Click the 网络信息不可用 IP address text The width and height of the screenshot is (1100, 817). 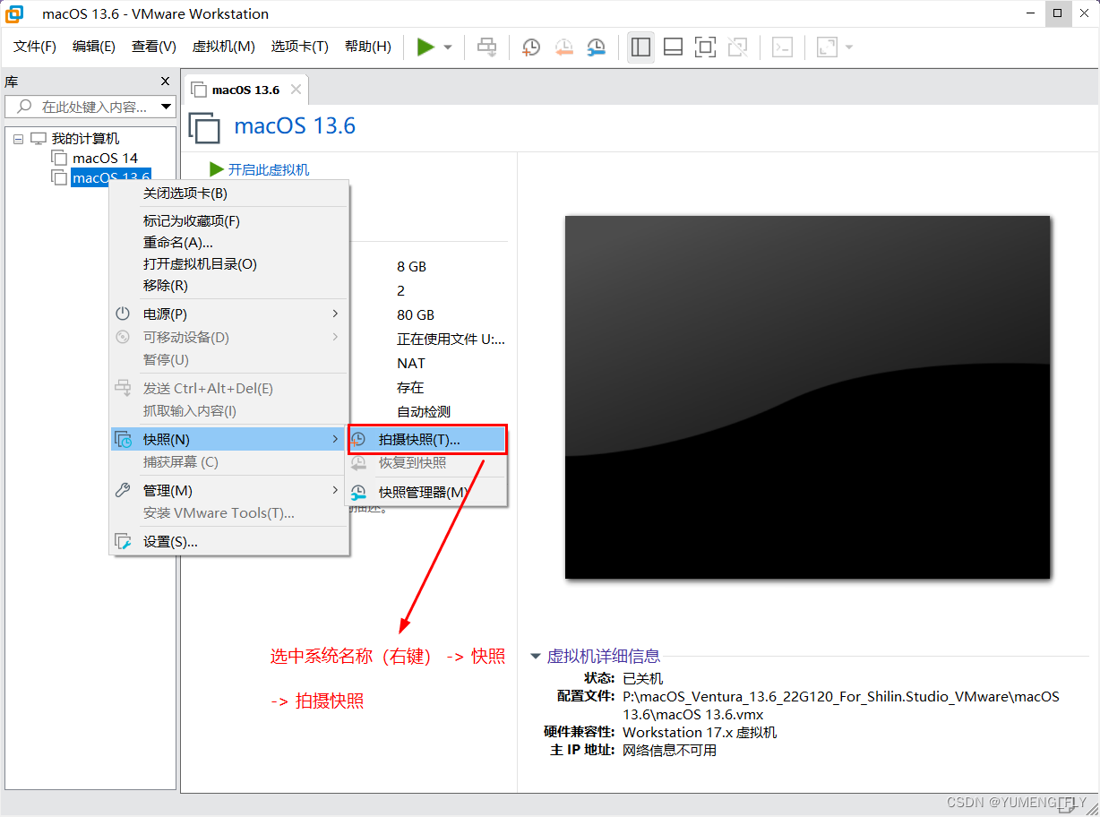[669, 750]
